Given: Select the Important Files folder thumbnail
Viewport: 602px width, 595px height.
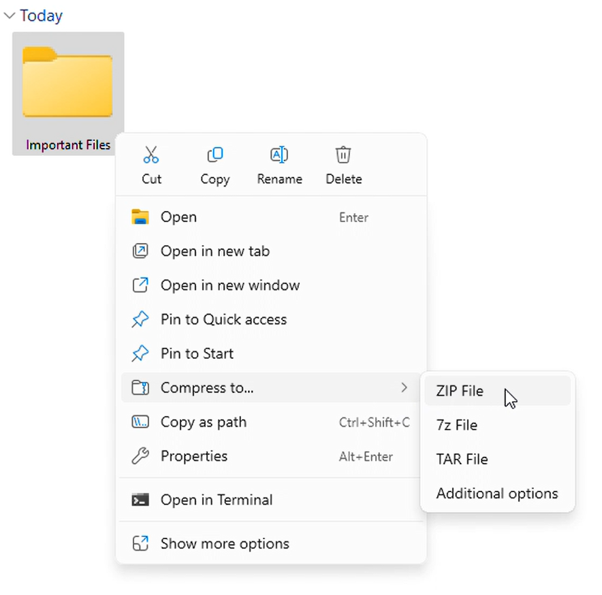Looking at the screenshot, I should [x=67, y=82].
